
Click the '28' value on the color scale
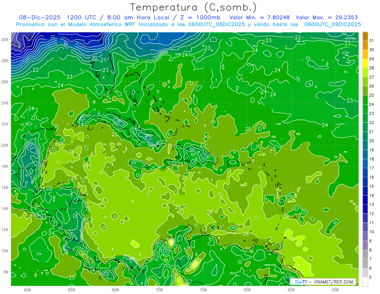(x=372, y=68)
